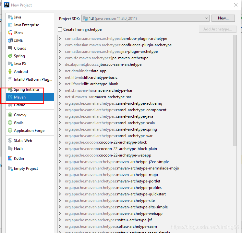Select maven-archetype-site entry
This screenshot has height=233, width=242.
tap(110, 201)
